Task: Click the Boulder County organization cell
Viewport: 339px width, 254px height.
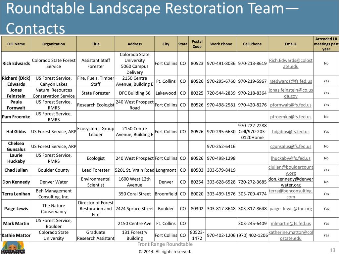Action: coord(54,170)
